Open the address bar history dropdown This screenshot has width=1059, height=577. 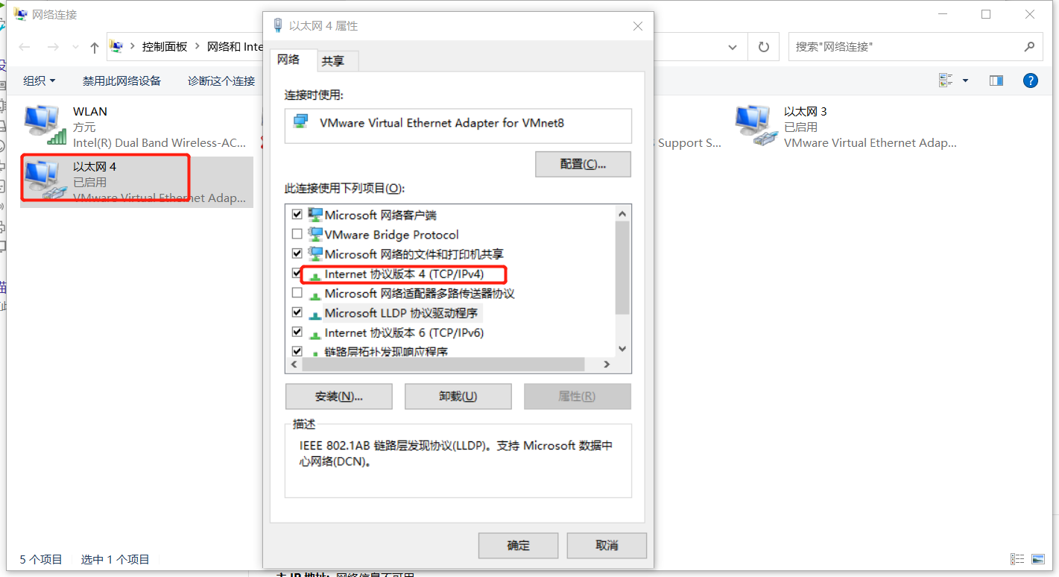pos(733,47)
